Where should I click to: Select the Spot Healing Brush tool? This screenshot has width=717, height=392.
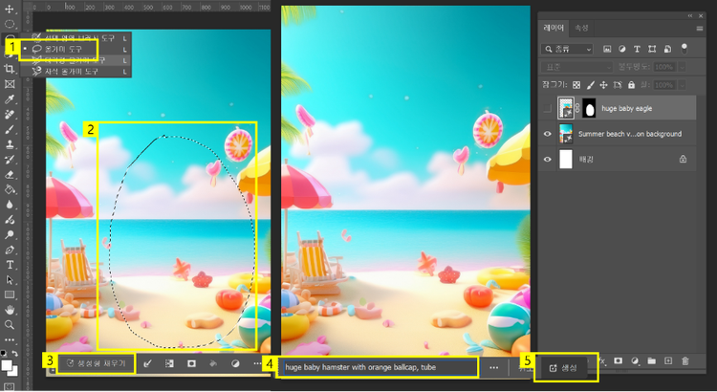tap(10, 114)
